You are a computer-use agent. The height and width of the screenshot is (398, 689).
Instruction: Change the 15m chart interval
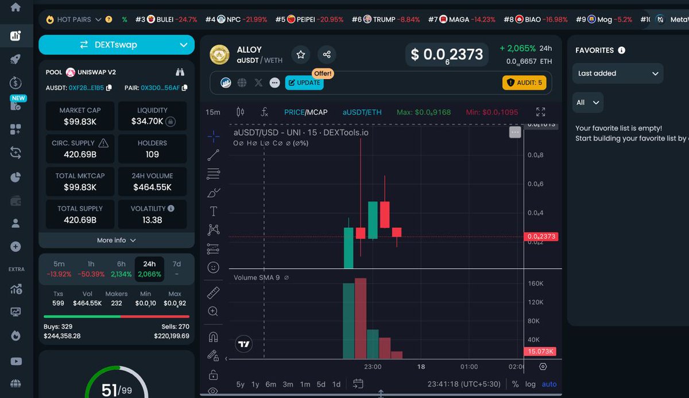(x=213, y=112)
